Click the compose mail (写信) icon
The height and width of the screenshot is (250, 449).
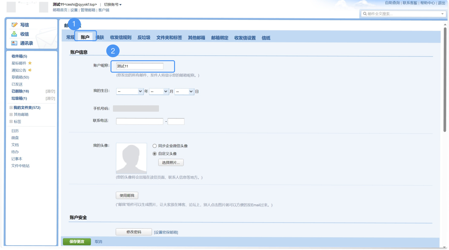click(x=14, y=25)
